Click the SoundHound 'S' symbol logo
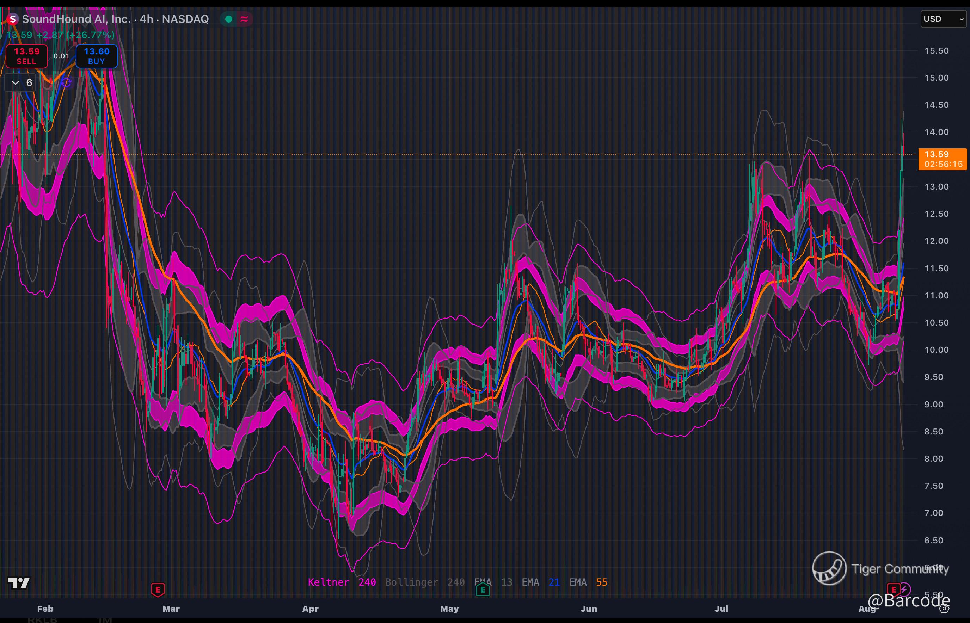The image size is (970, 623). 13,19
